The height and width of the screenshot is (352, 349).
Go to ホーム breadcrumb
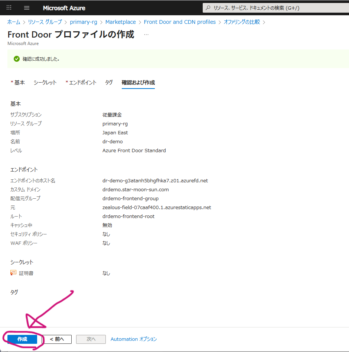[14, 22]
